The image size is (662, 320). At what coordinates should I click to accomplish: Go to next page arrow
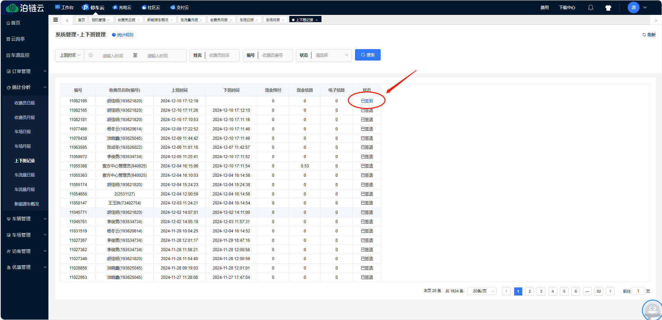(610, 291)
